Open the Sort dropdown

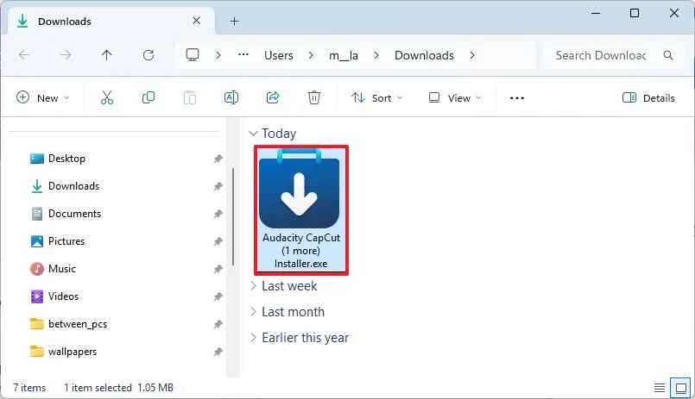[x=376, y=97]
